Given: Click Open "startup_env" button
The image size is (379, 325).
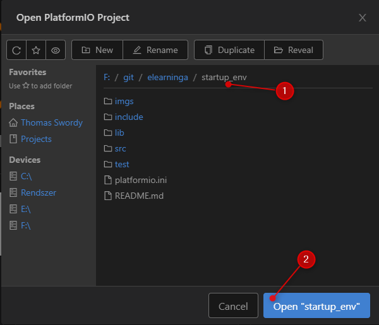Looking at the screenshot, I should (x=316, y=305).
